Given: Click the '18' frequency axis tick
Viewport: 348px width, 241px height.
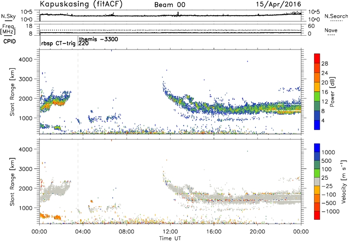Looking at the screenshot, I should tap(29, 26).
